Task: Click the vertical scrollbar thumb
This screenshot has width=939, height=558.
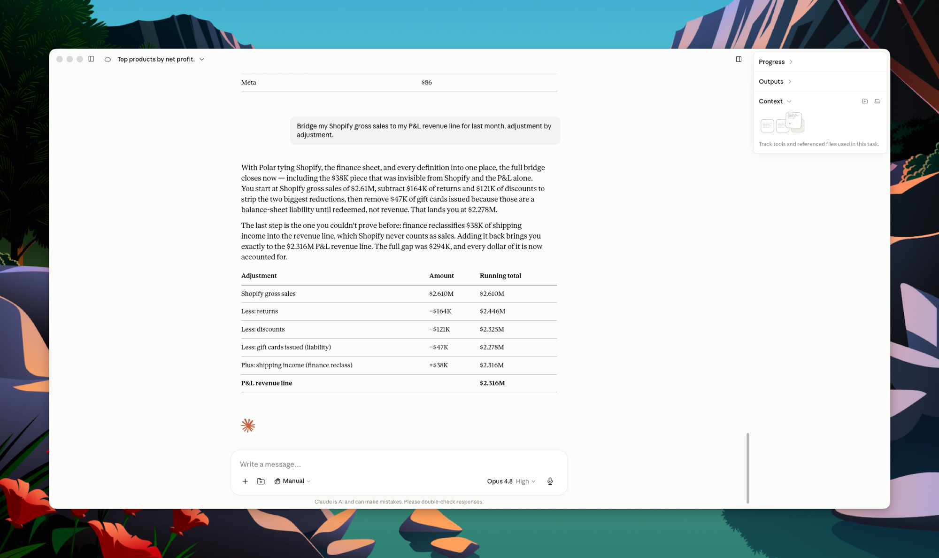Action: [x=748, y=468]
